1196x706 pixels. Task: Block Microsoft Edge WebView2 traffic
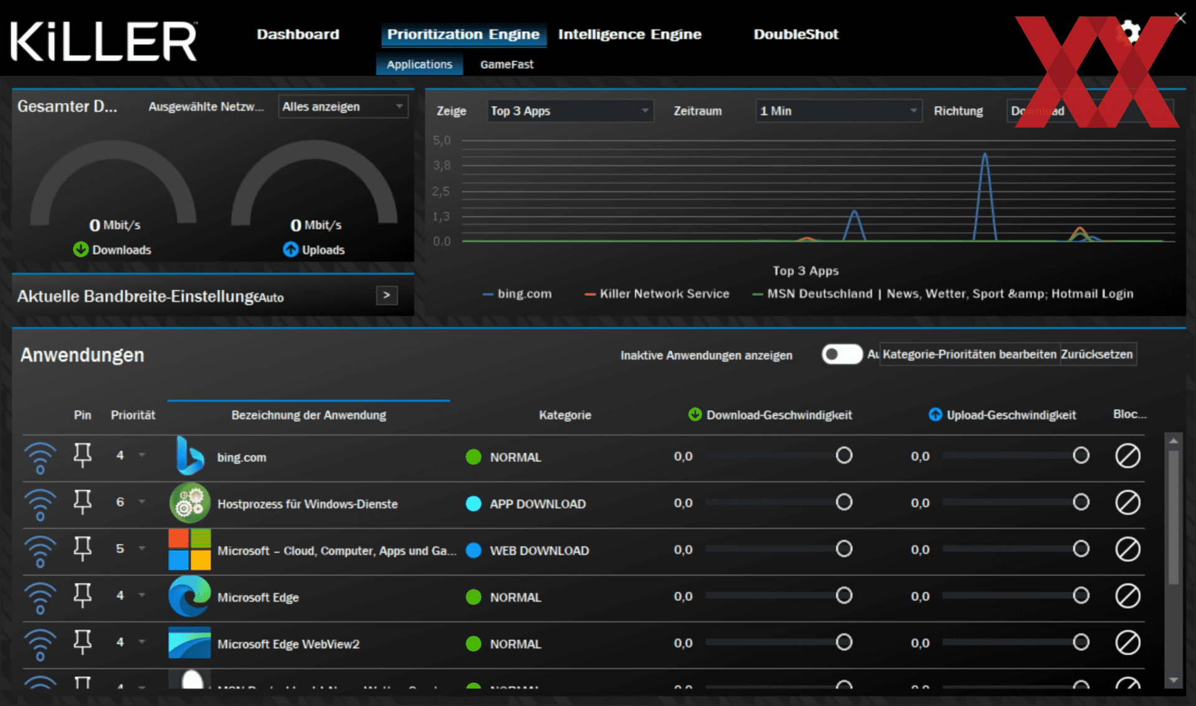coord(1127,642)
